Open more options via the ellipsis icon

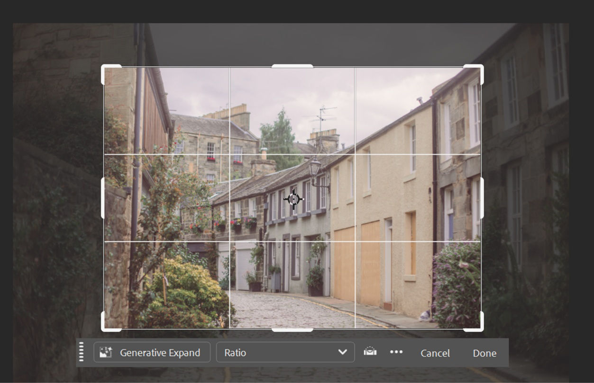click(396, 352)
